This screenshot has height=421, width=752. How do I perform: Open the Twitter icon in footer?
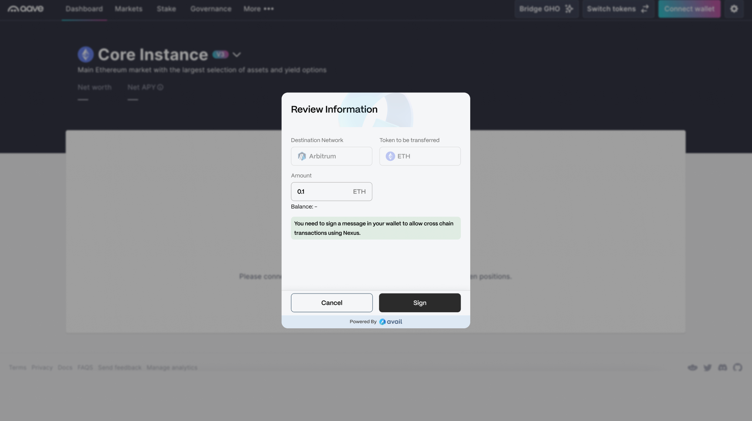(707, 367)
